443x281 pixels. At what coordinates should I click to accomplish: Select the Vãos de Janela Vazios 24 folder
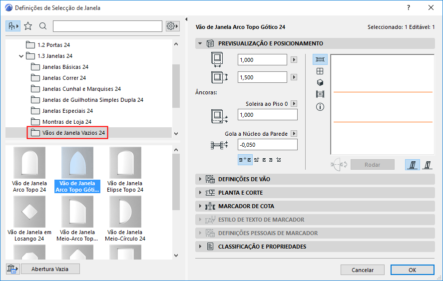point(67,133)
